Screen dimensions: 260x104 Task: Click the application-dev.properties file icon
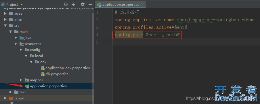click(43, 68)
